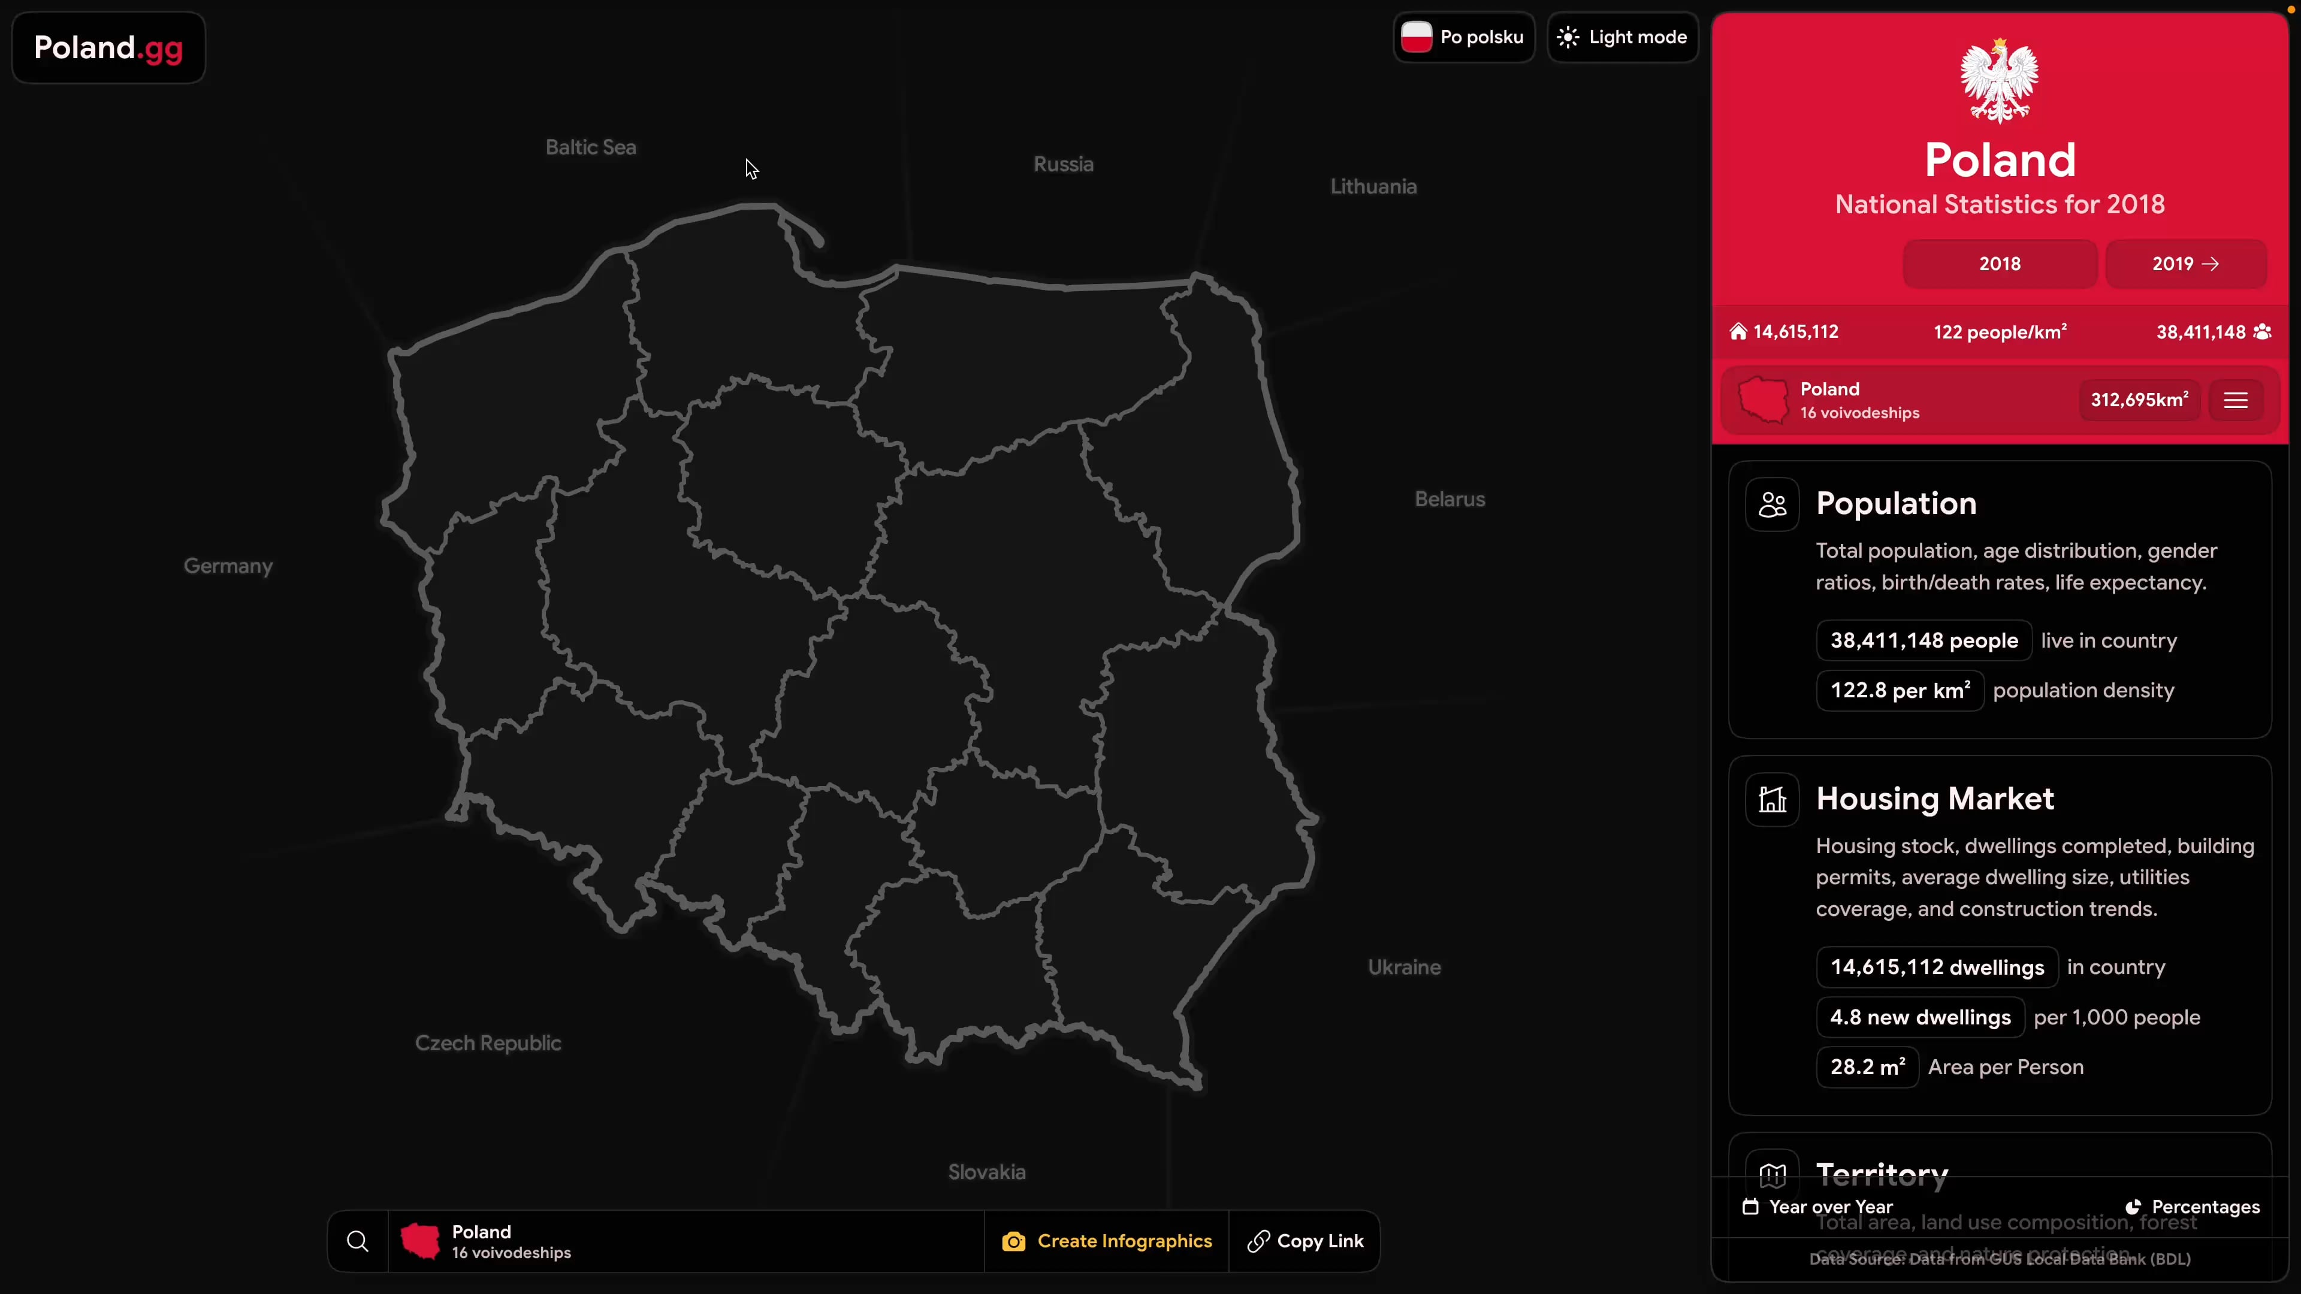This screenshot has width=2301, height=1294.
Task: Open the 2018 year selector
Action: [1999, 264]
